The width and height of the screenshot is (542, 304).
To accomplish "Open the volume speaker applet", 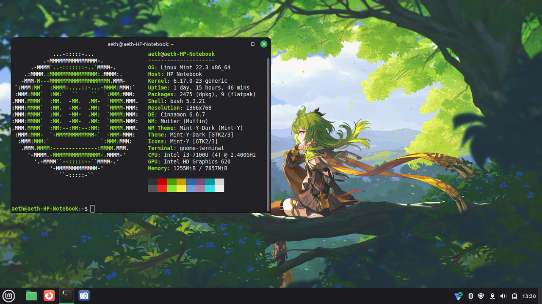I will pyautogui.click(x=503, y=296).
